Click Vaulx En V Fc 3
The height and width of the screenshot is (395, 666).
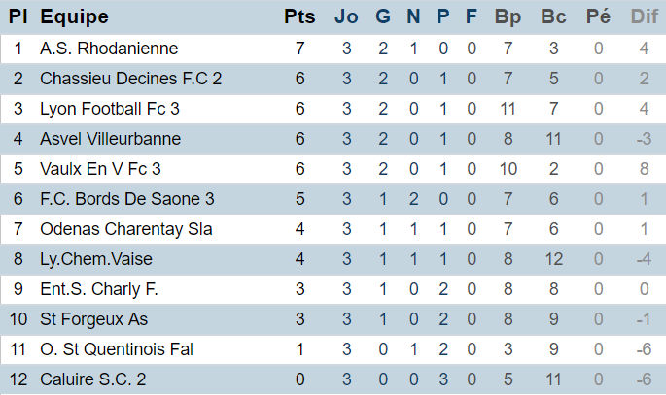pyautogui.click(x=100, y=169)
